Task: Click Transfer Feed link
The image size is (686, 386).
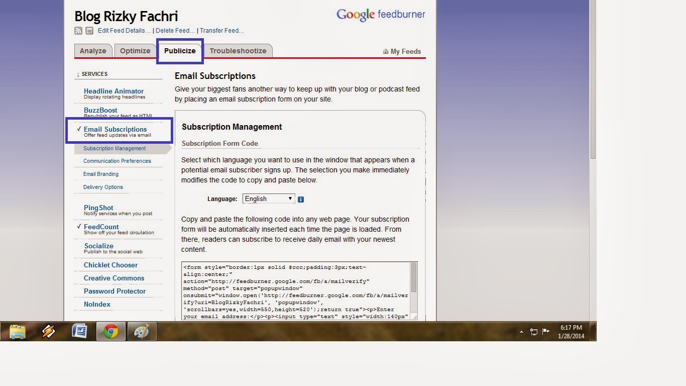Action: (222, 31)
